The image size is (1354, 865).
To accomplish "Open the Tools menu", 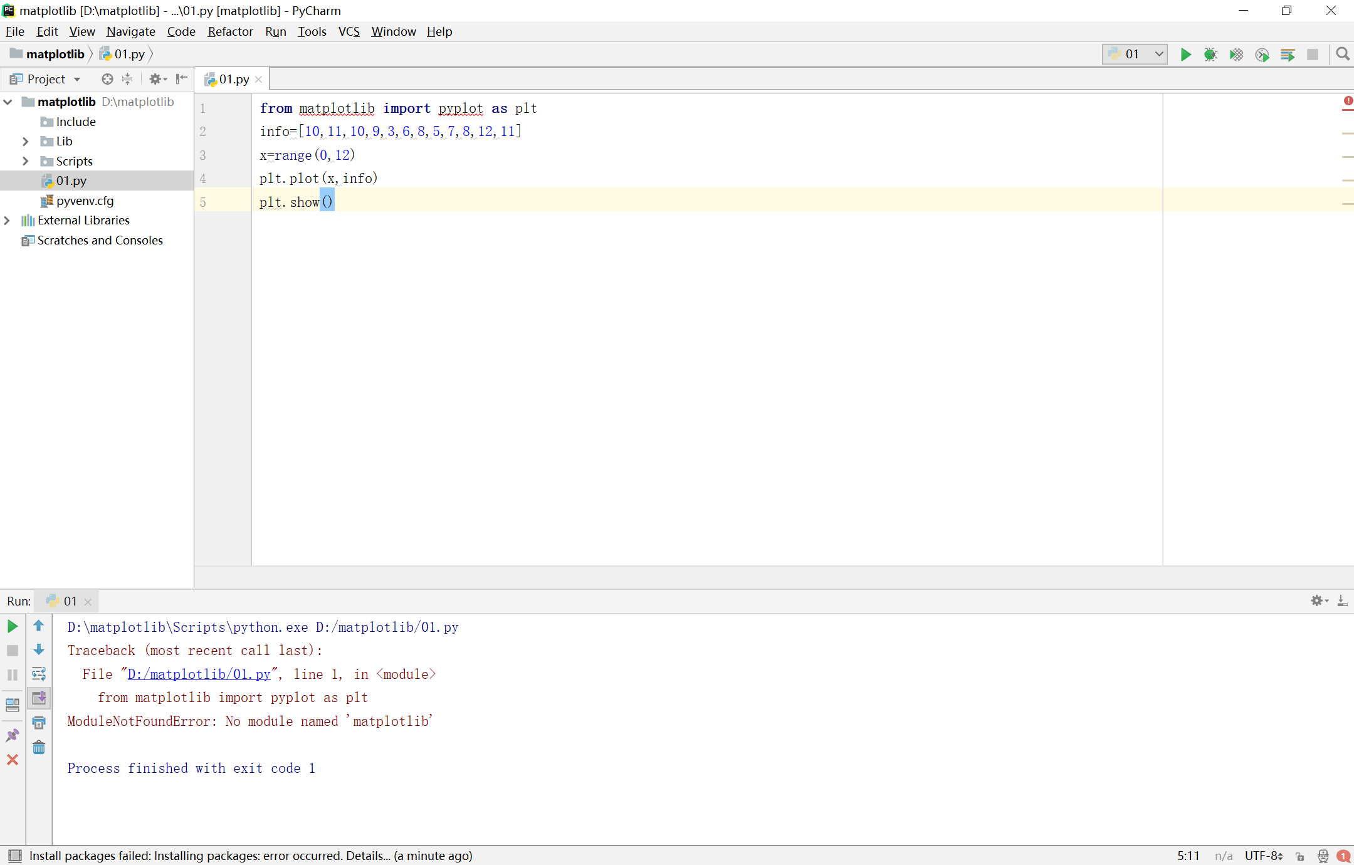I will (312, 31).
